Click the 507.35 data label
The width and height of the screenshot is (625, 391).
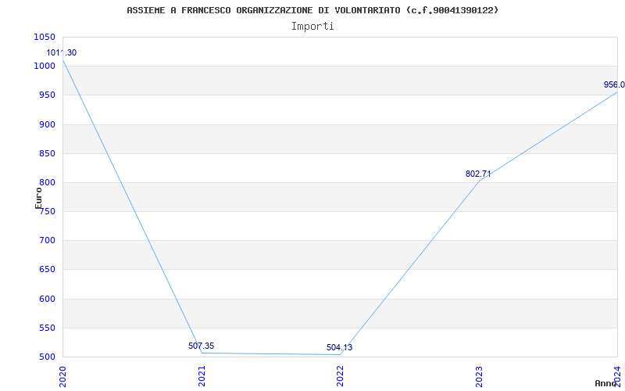tap(202, 346)
